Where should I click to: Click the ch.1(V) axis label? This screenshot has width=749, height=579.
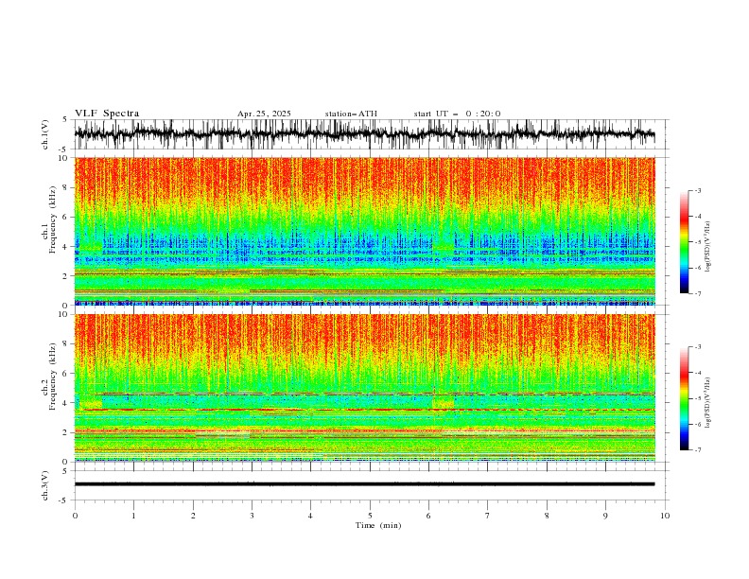pos(45,134)
